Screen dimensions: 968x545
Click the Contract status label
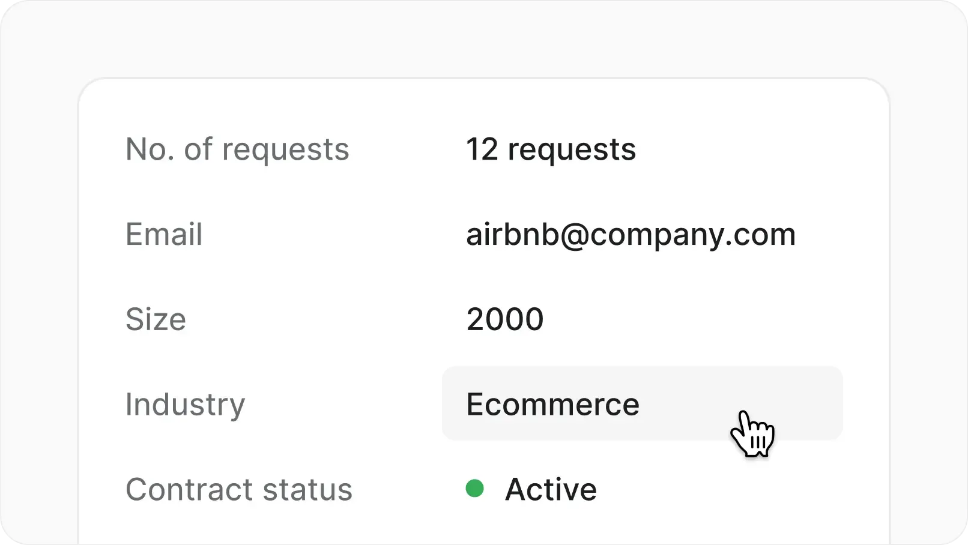[x=238, y=489]
